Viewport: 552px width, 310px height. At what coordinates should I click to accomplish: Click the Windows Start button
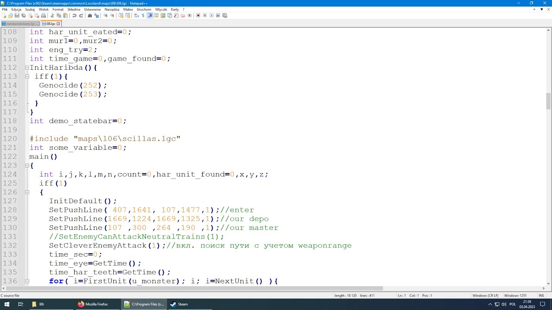(x=7, y=304)
